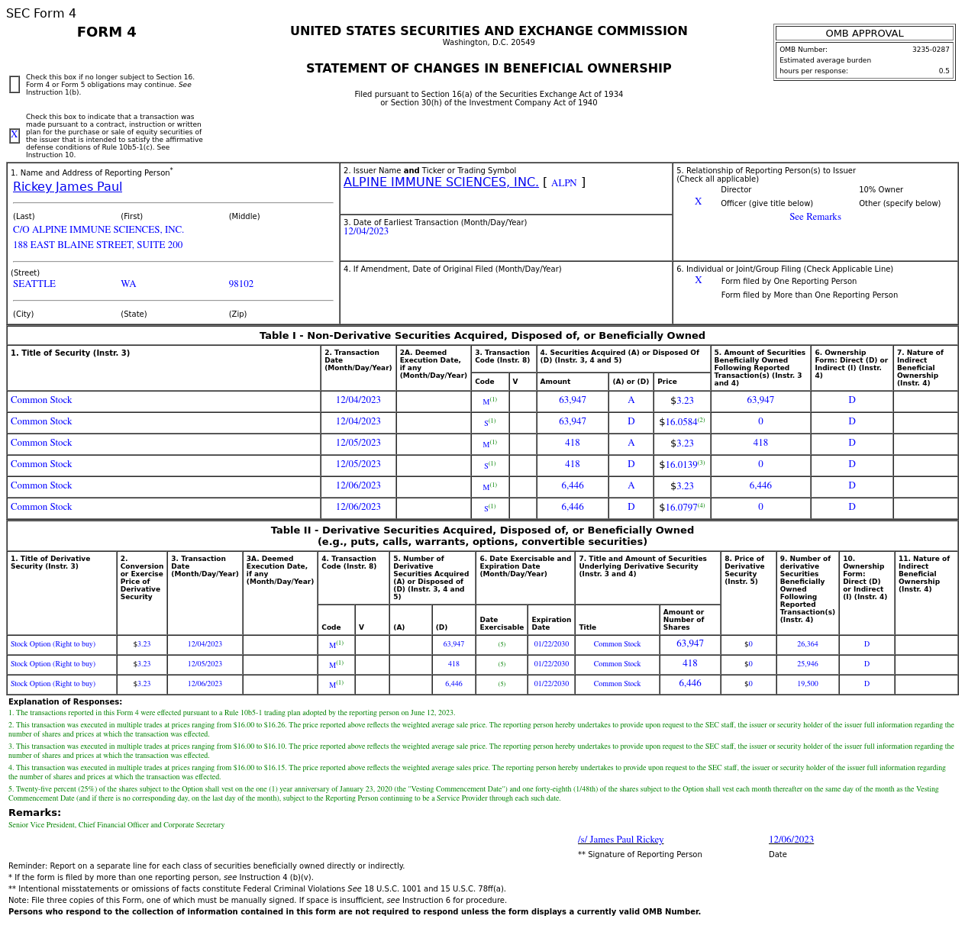The image size is (965, 935).
Task: Click the Officer relationship X mark
Action: click(x=698, y=202)
